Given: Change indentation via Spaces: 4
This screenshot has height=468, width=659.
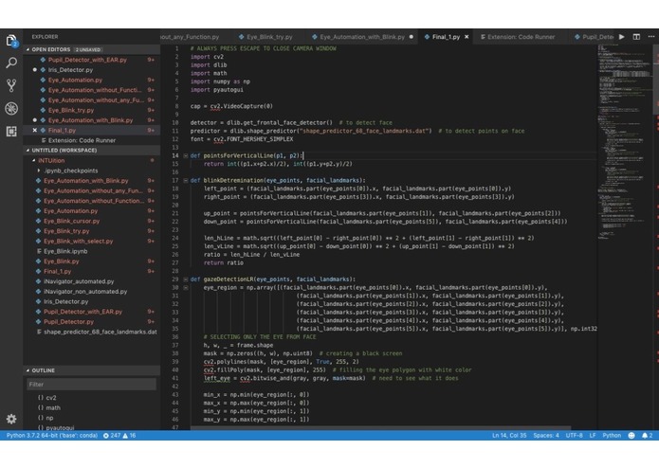Looking at the screenshot, I should pyautogui.click(x=546, y=436).
